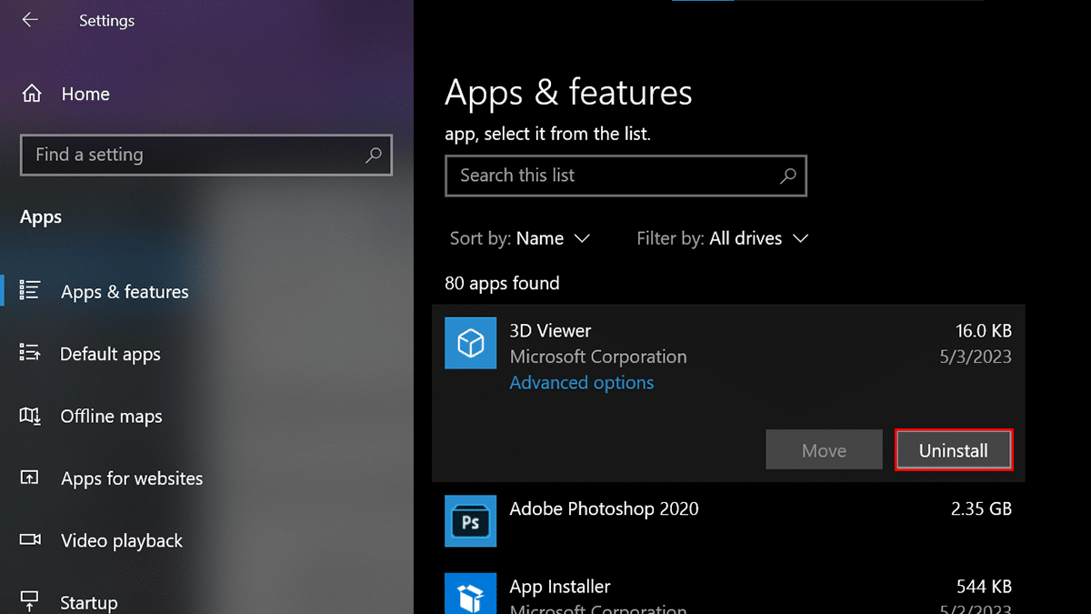Open Advanced options for 3D Viewer
Screen dimensions: 1091x614
click(581, 383)
